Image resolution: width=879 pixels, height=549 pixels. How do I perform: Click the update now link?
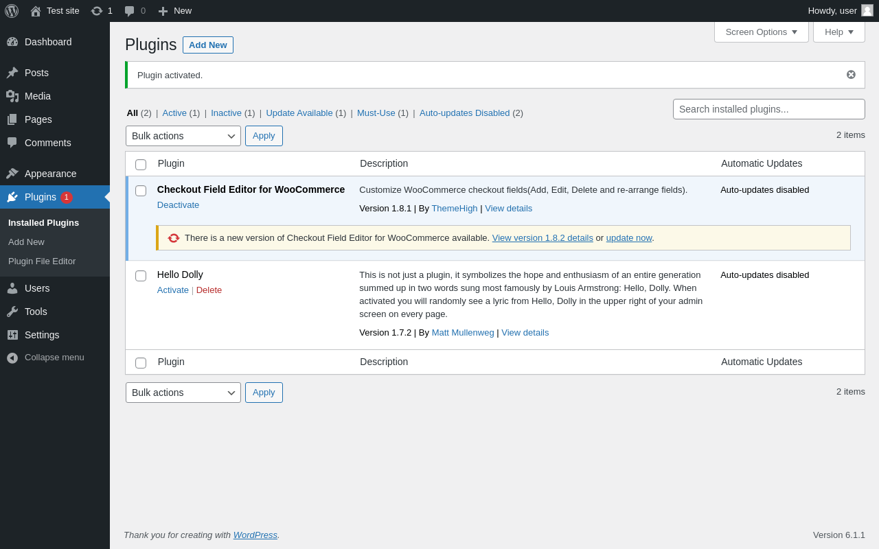628,238
